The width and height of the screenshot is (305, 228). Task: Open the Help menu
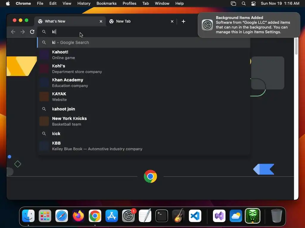pyautogui.click(x=179, y=4)
